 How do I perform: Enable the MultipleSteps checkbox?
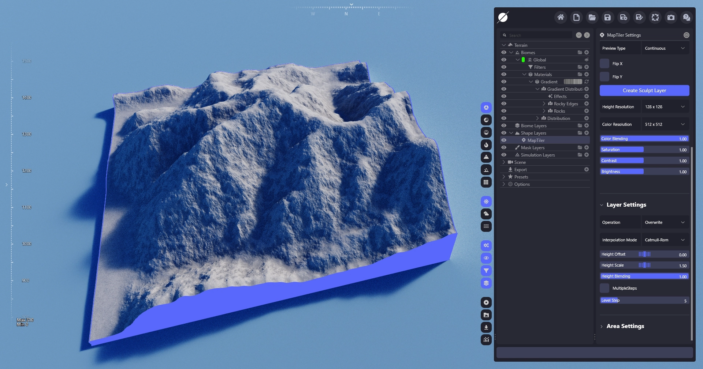click(605, 288)
